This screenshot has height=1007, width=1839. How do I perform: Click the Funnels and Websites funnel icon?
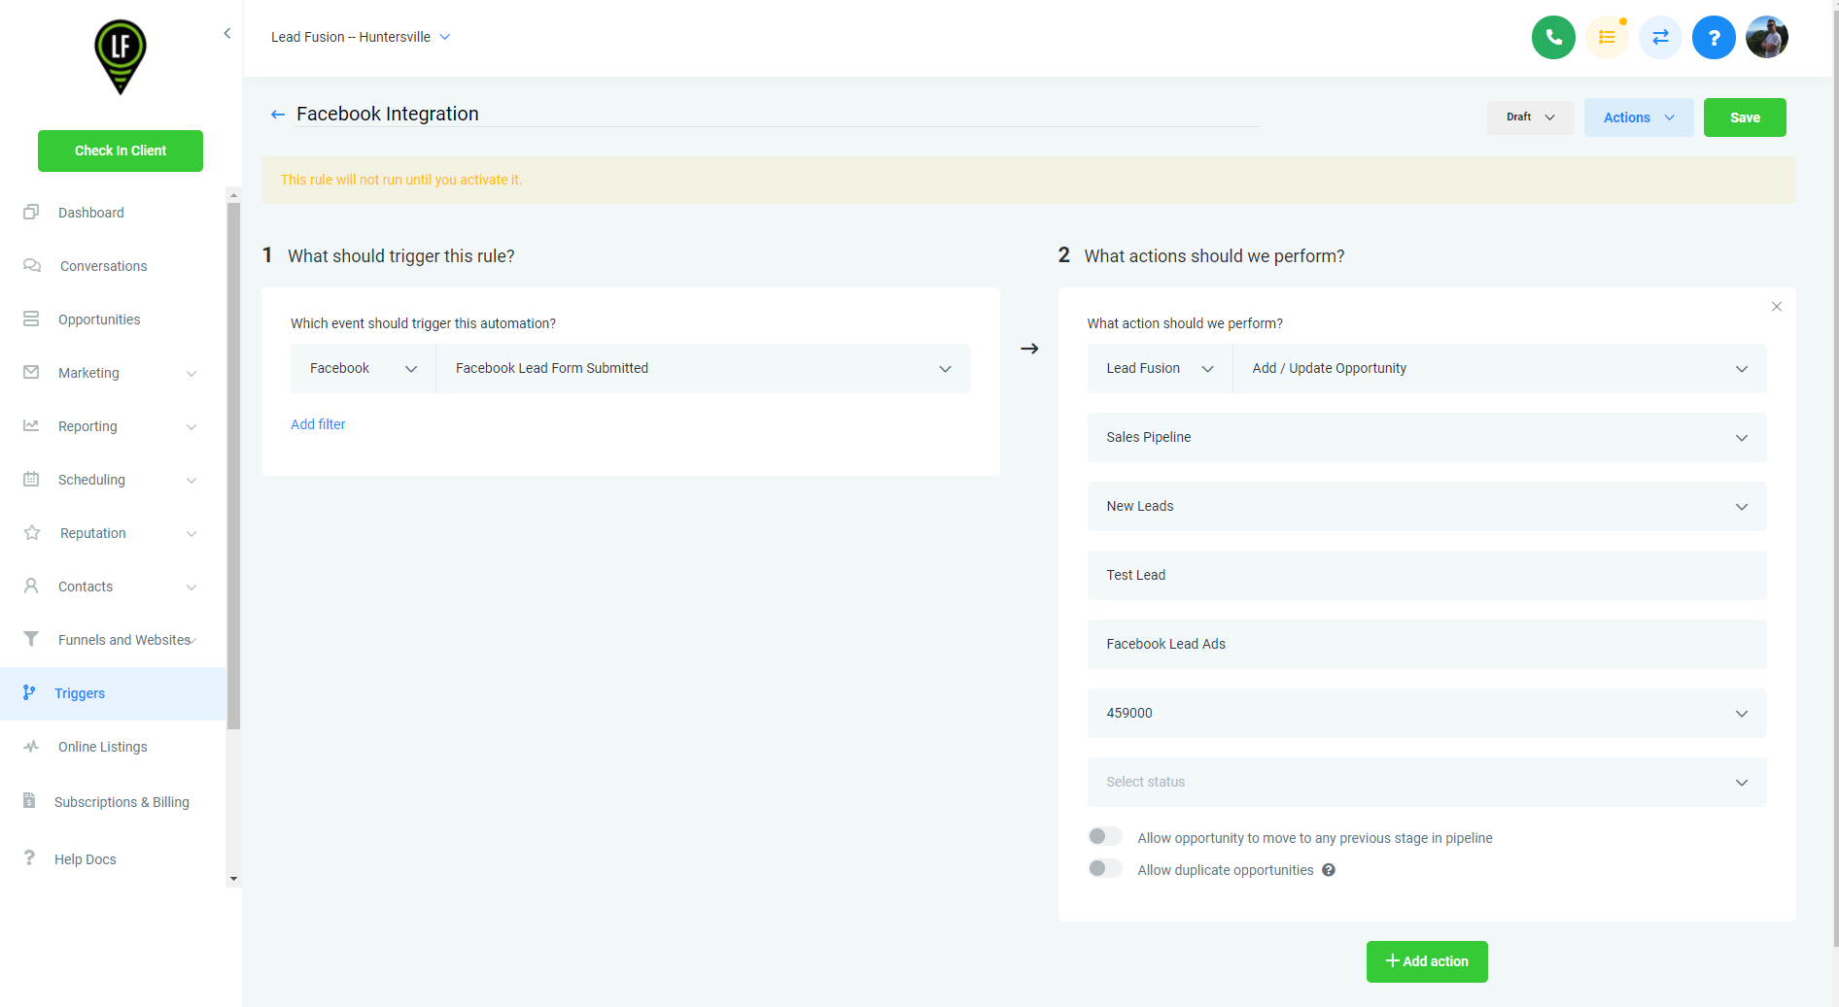tap(31, 639)
